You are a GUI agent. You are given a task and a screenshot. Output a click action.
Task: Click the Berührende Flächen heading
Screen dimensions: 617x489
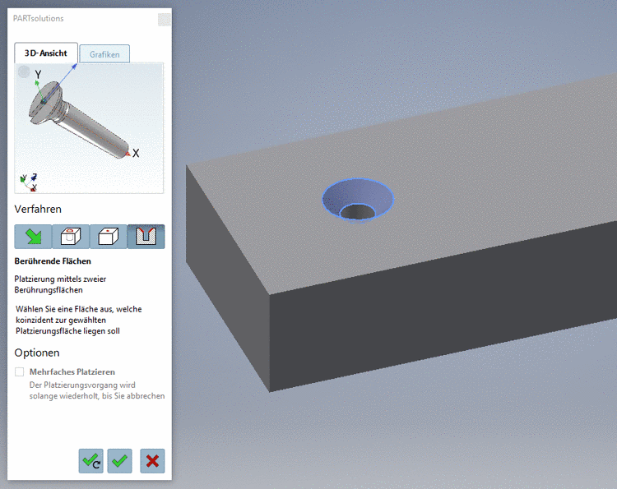click(53, 261)
